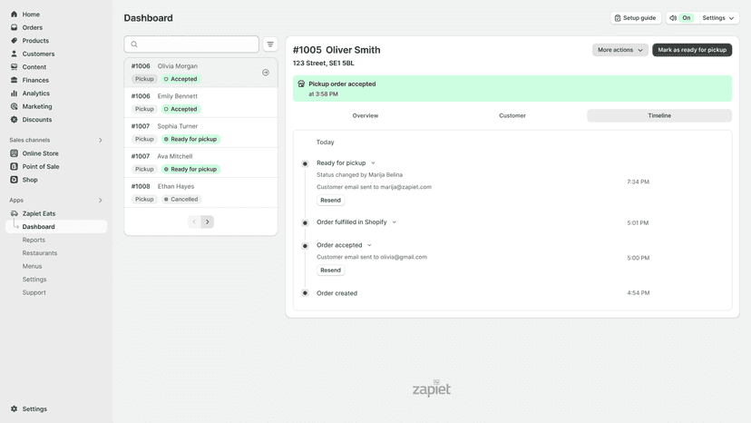The width and height of the screenshot is (751, 423).
Task: Open the Discounts page
Action: (37, 120)
